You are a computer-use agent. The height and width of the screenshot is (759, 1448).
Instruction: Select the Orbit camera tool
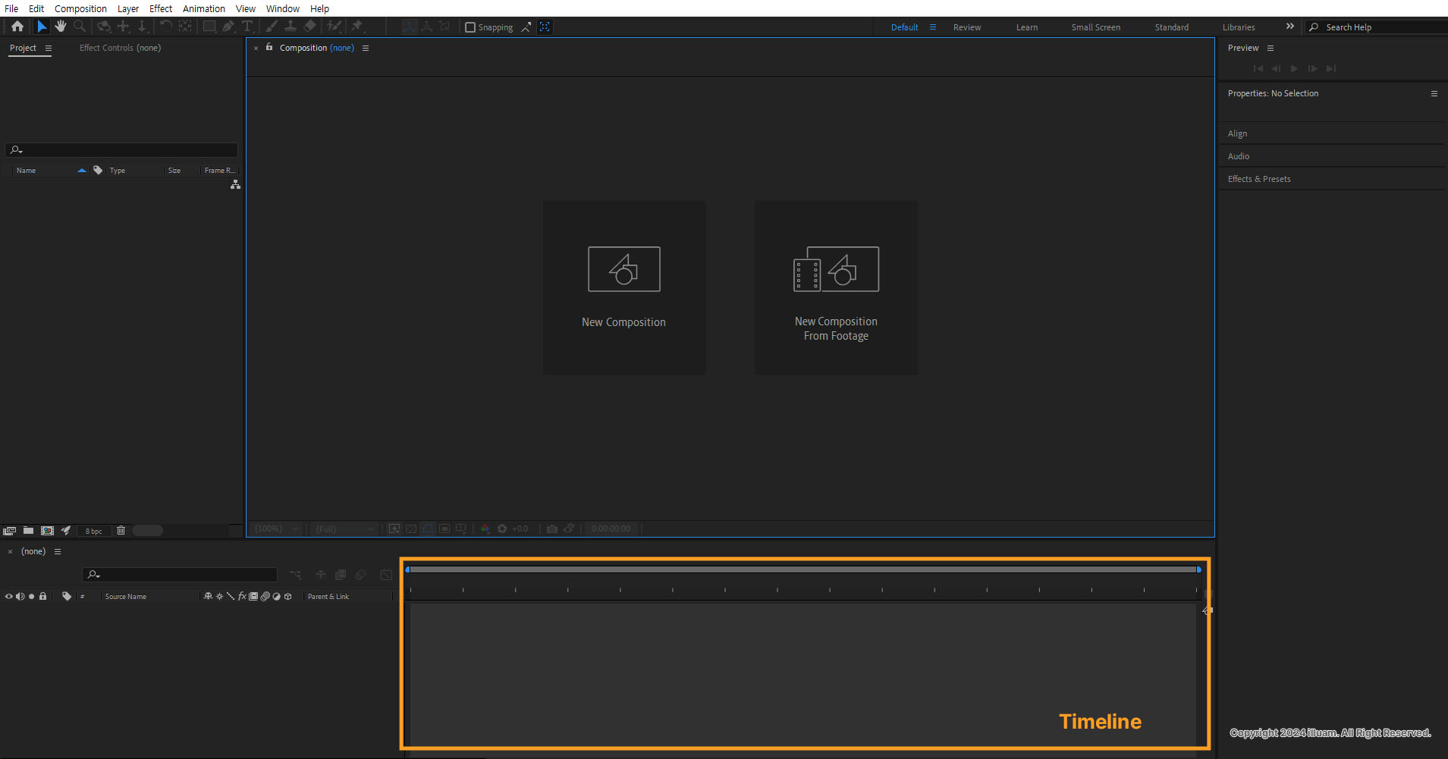pyautogui.click(x=104, y=27)
